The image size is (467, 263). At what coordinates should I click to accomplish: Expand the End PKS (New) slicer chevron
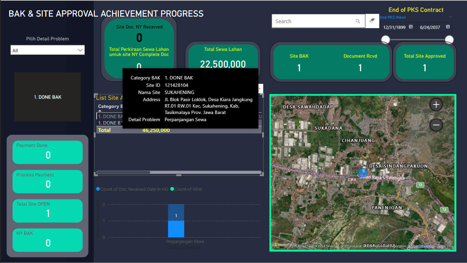pyautogui.click(x=451, y=17)
